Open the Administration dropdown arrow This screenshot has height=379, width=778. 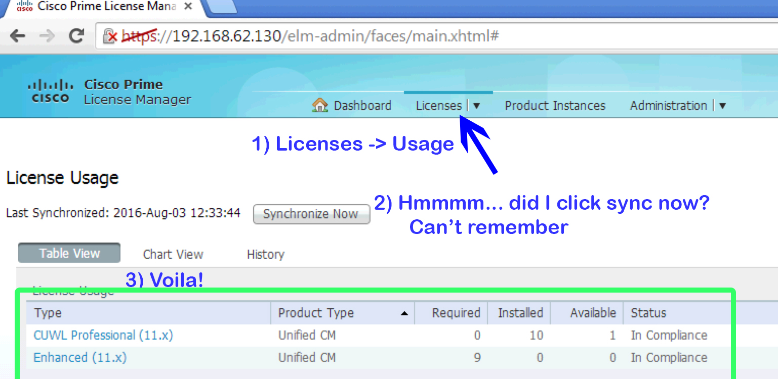click(722, 106)
